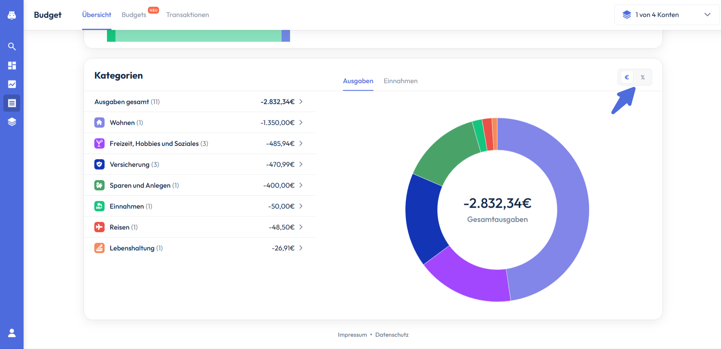
Task: Select the budget list sidebar icon
Action: 12,103
